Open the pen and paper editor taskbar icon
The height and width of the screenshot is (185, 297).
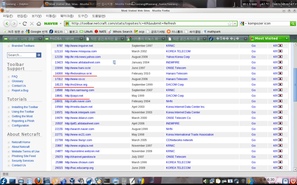point(132,181)
